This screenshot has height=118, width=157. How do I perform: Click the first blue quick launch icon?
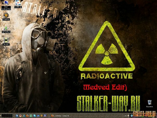click(x=17, y=116)
